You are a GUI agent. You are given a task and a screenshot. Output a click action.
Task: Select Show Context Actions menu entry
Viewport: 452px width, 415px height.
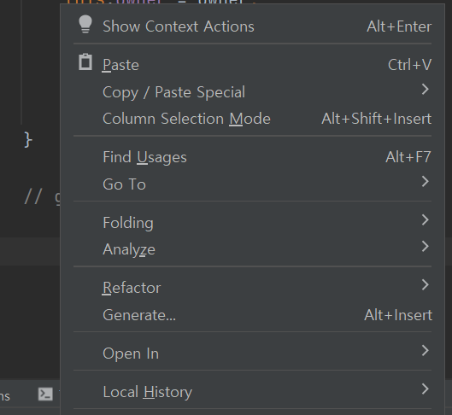point(253,26)
